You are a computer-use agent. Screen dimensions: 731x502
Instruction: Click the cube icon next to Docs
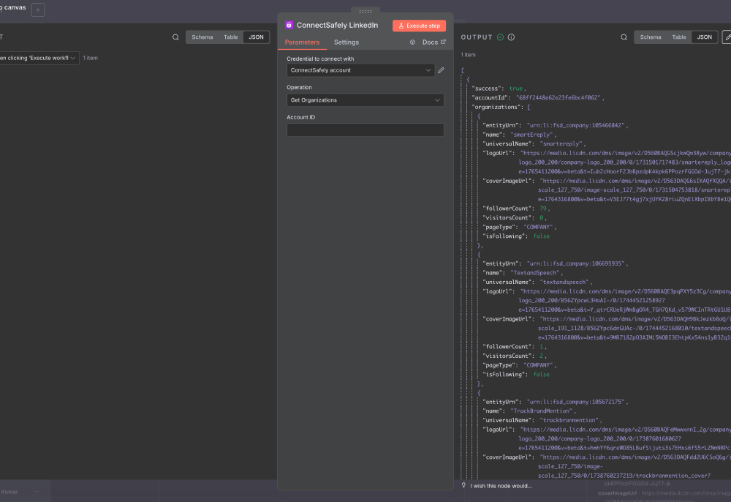coord(413,42)
